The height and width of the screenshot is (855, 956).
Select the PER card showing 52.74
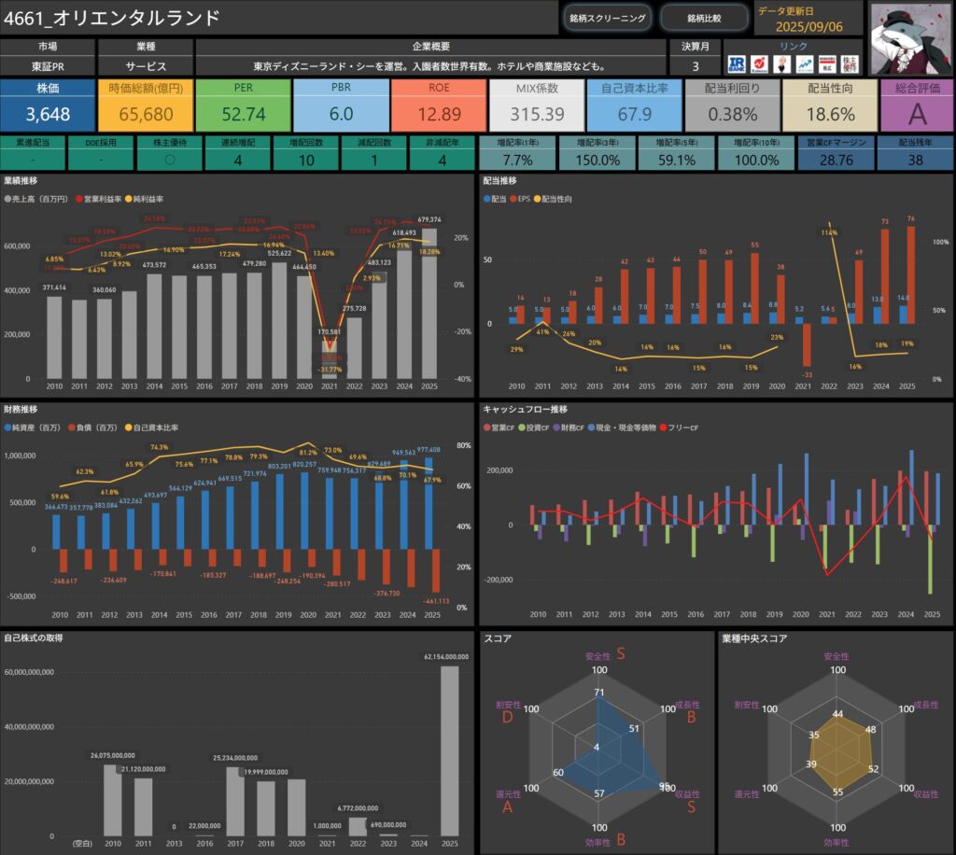pos(244,105)
